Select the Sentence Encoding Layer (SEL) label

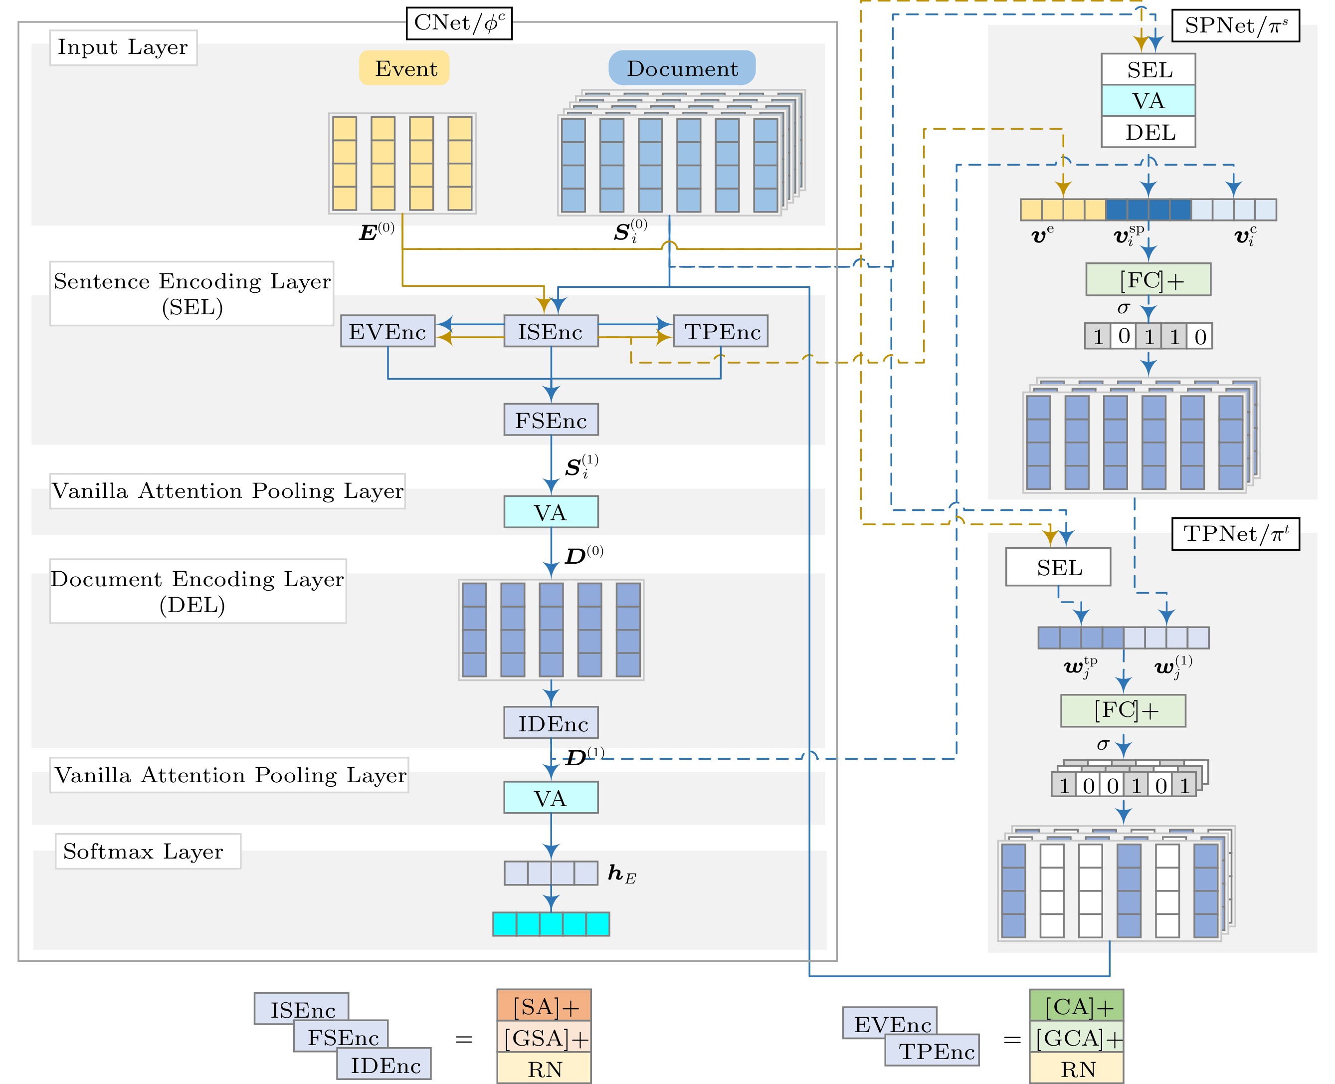coord(191,293)
